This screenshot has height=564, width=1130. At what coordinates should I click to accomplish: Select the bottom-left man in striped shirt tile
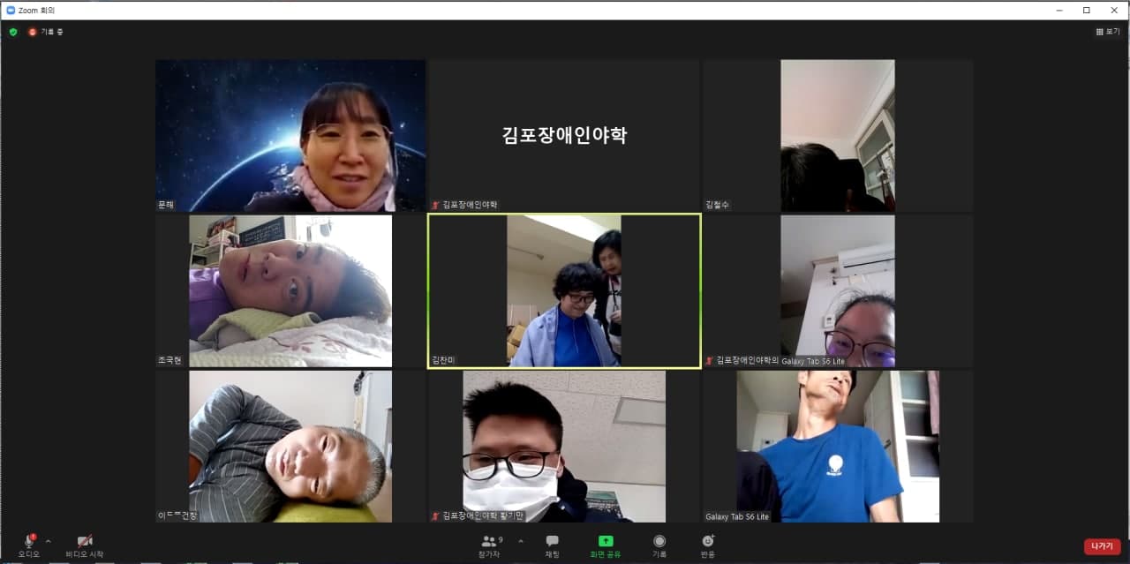pyautogui.click(x=290, y=447)
